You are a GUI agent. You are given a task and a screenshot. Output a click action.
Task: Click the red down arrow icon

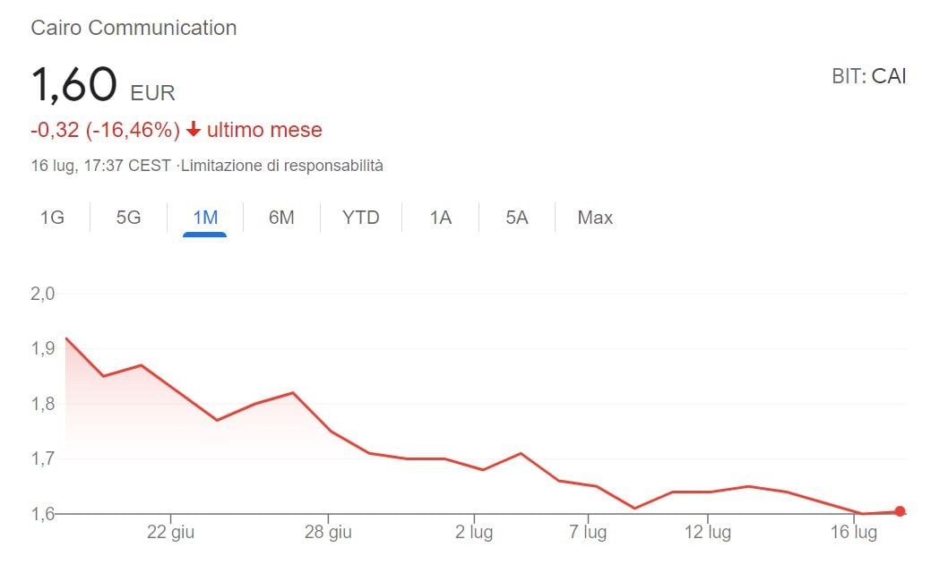coord(194,131)
